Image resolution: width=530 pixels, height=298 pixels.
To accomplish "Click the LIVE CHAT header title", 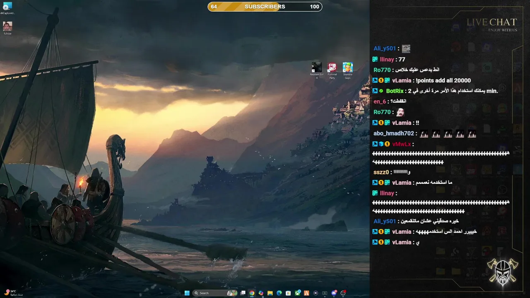I will click(491, 22).
